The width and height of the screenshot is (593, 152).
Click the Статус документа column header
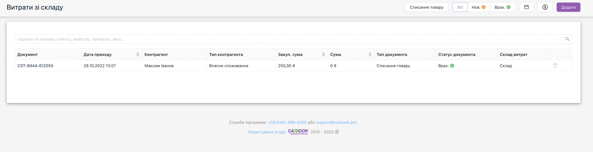pyautogui.click(x=457, y=55)
